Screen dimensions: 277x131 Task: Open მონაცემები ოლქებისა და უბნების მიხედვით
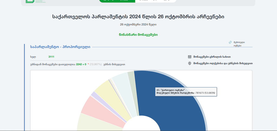pos(223,63)
